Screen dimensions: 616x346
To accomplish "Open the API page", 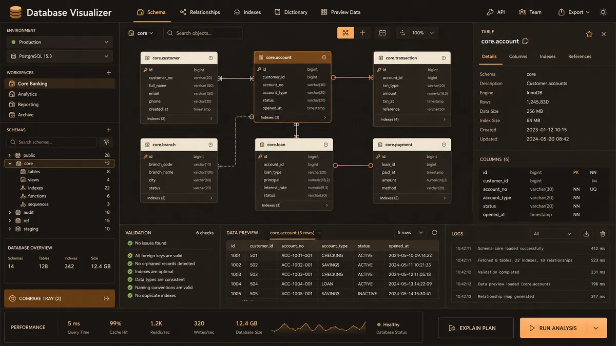I will tap(495, 12).
